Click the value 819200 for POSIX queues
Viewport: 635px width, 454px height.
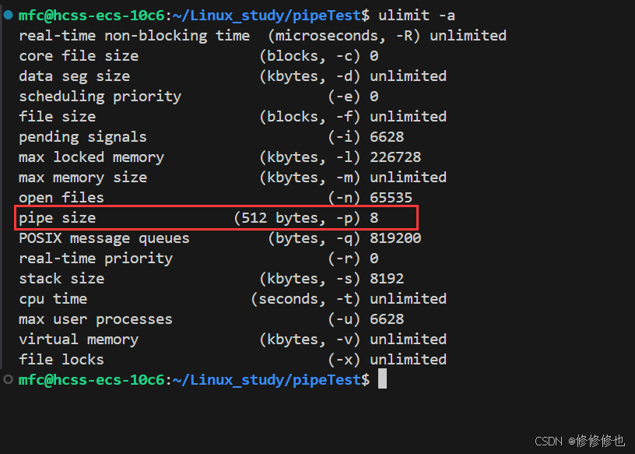coord(395,238)
